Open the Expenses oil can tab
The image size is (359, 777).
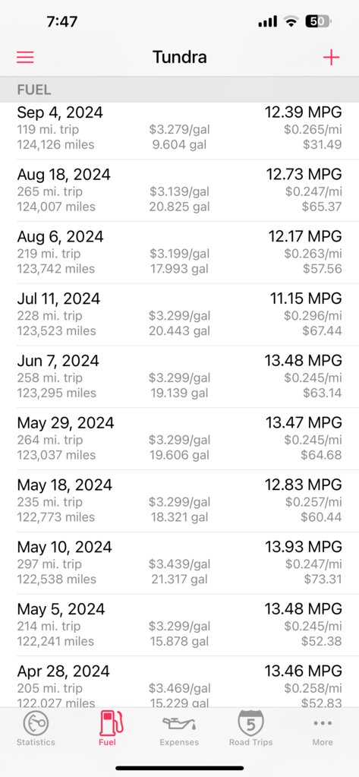[179, 728]
